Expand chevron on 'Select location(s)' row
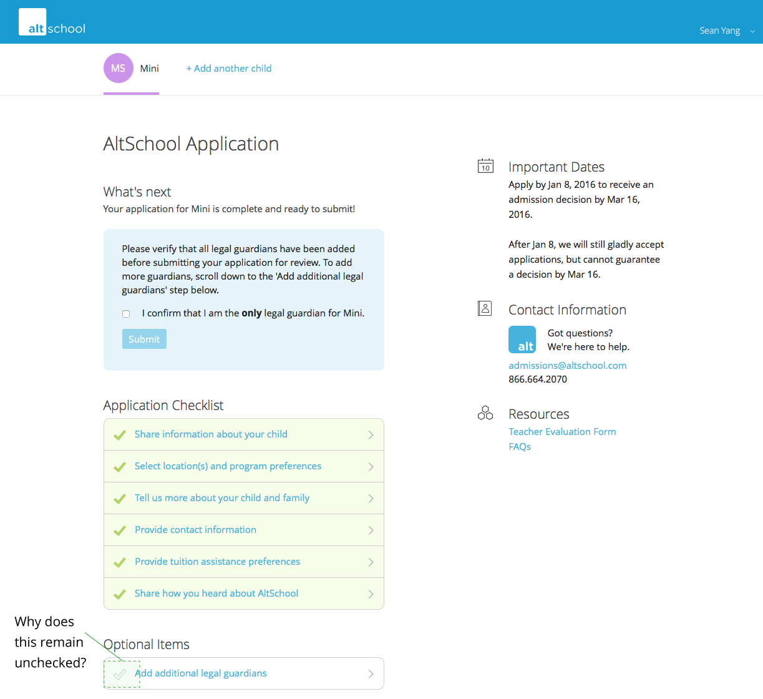The image size is (763, 699). point(371,467)
